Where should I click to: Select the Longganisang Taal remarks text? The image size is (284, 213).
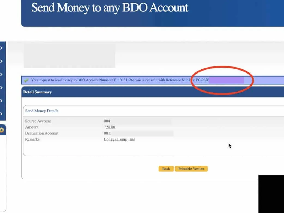pos(119,139)
